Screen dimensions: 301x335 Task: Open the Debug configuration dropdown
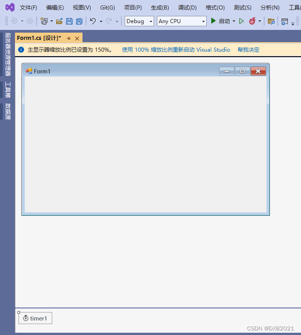139,21
